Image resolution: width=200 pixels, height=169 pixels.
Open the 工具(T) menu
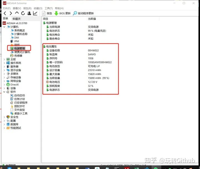[x=49, y=8]
